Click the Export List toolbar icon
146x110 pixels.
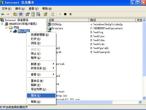[x=38, y=14]
